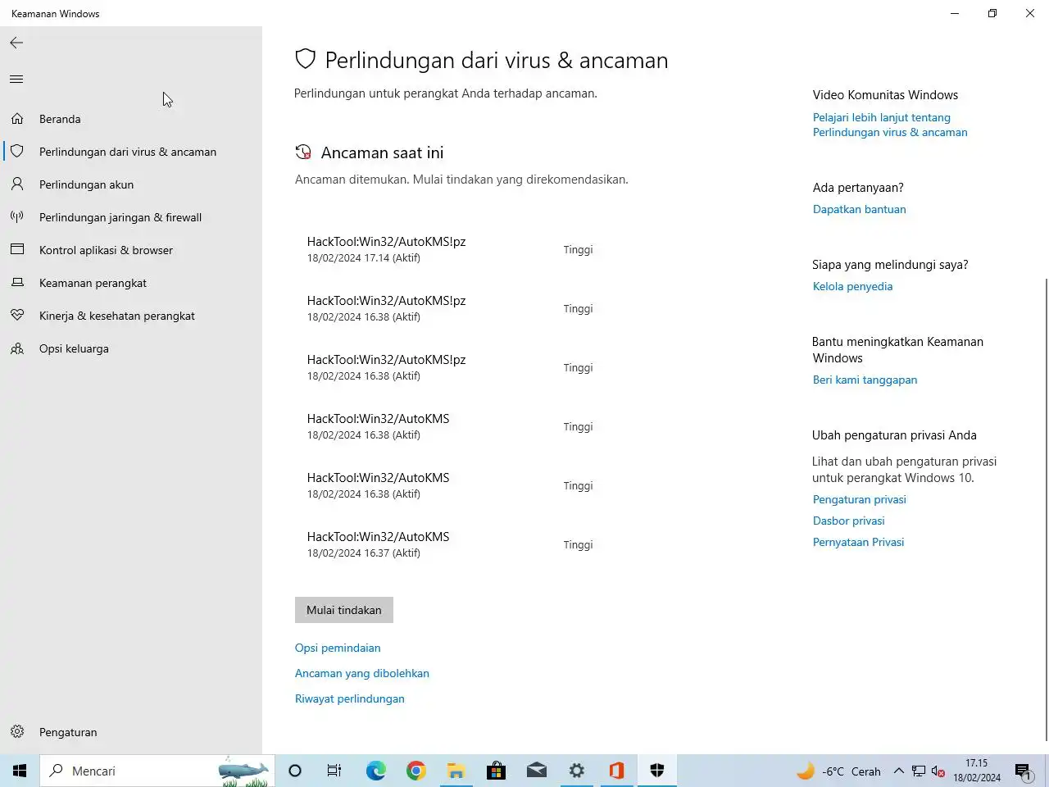Select Perlindungan dari virus & ancaman menu

[131, 152]
